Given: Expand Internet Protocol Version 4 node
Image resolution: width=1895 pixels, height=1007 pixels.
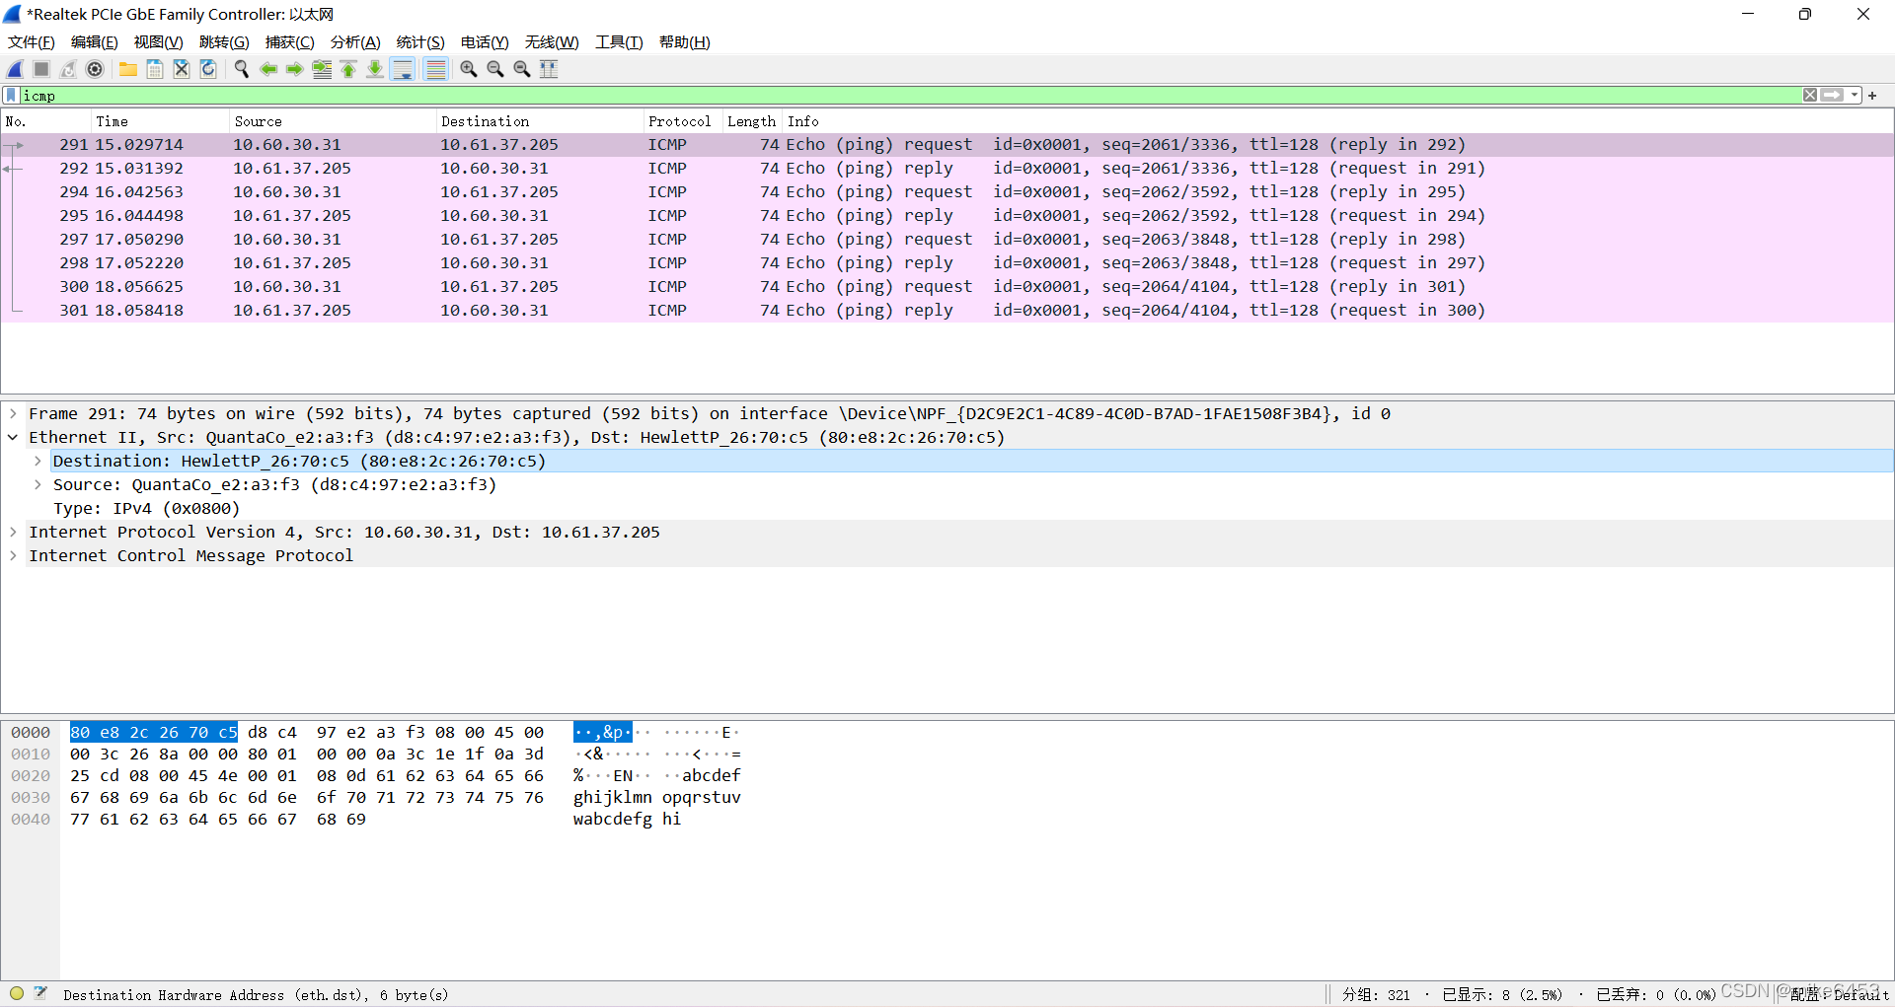Looking at the screenshot, I should tap(13, 532).
